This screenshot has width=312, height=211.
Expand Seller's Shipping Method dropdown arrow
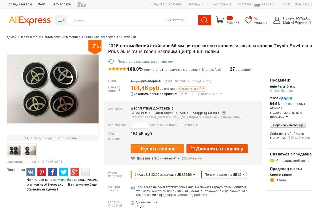[224, 113]
